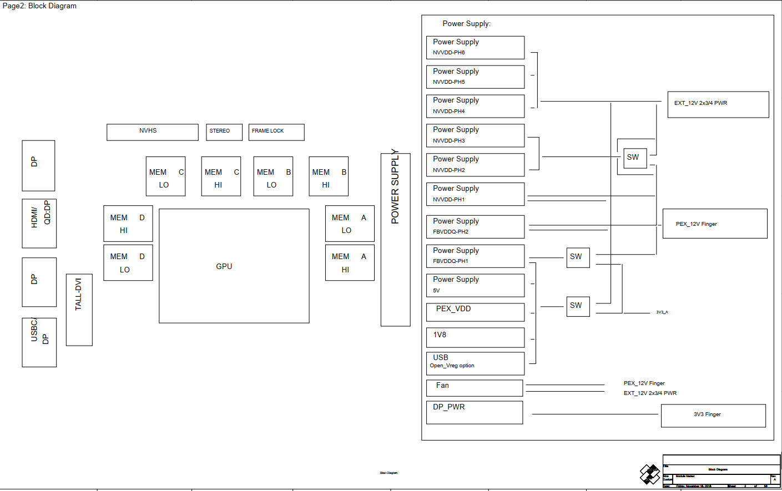Click the HDMI/QD:DP connector block
The image size is (782, 491).
[39, 223]
